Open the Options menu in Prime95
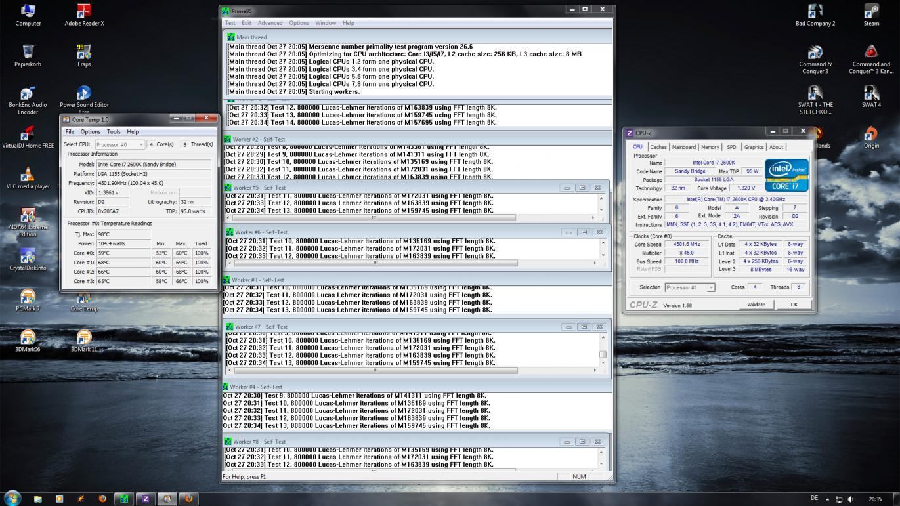This screenshot has width=900, height=506. (299, 23)
